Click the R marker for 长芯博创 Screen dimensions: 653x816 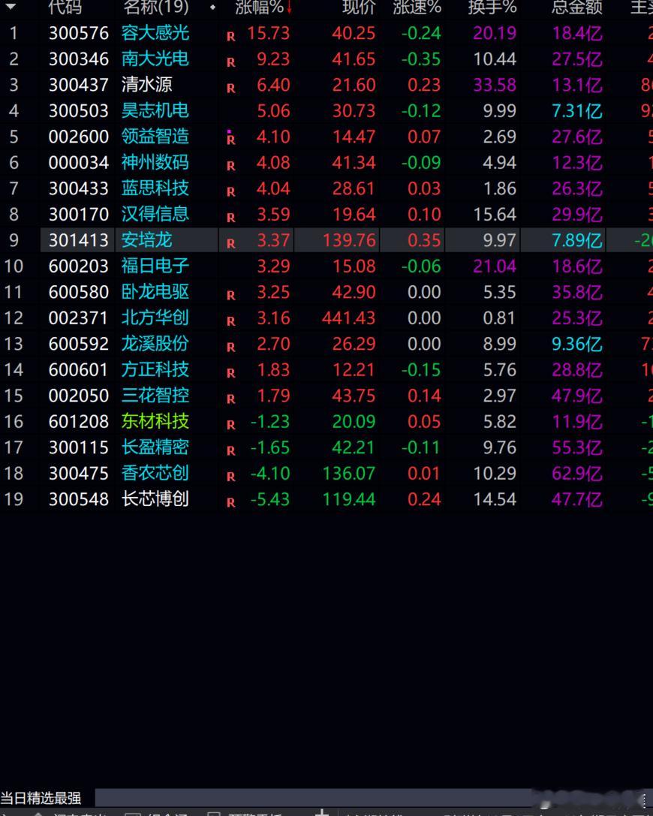(231, 503)
